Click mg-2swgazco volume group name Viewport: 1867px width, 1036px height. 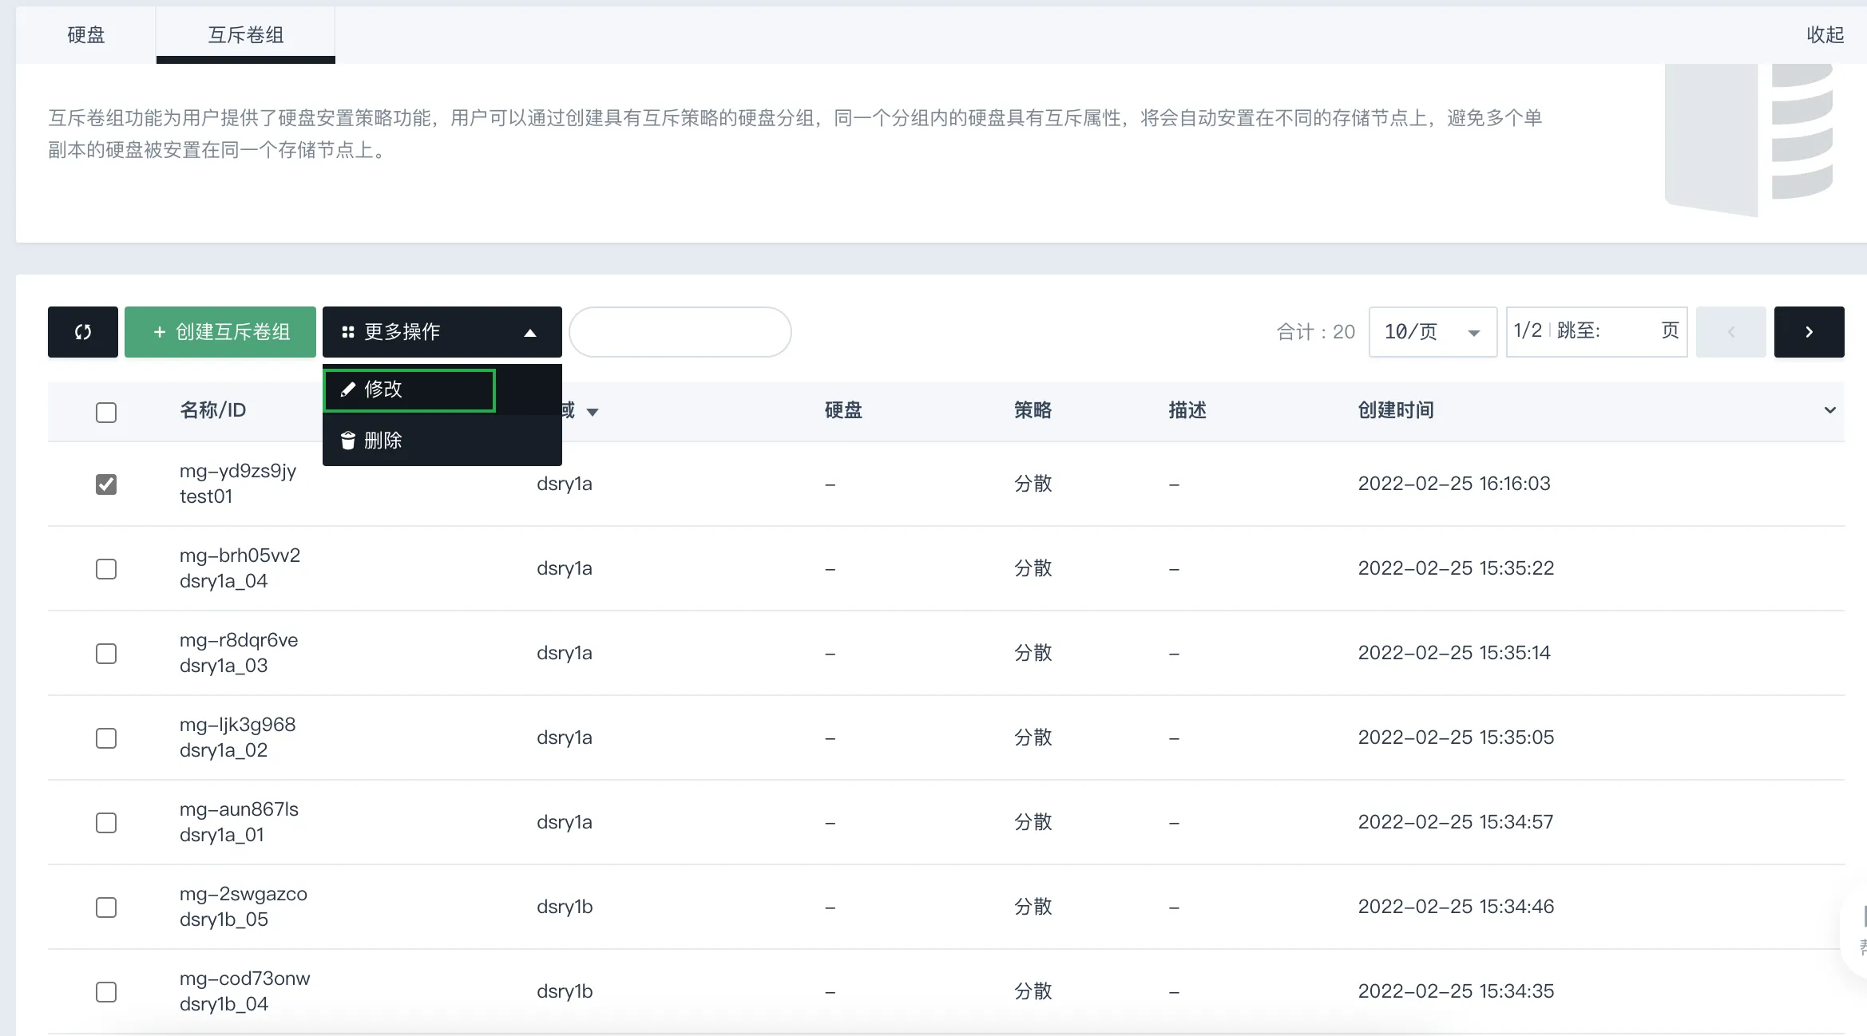pyautogui.click(x=244, y=894)
